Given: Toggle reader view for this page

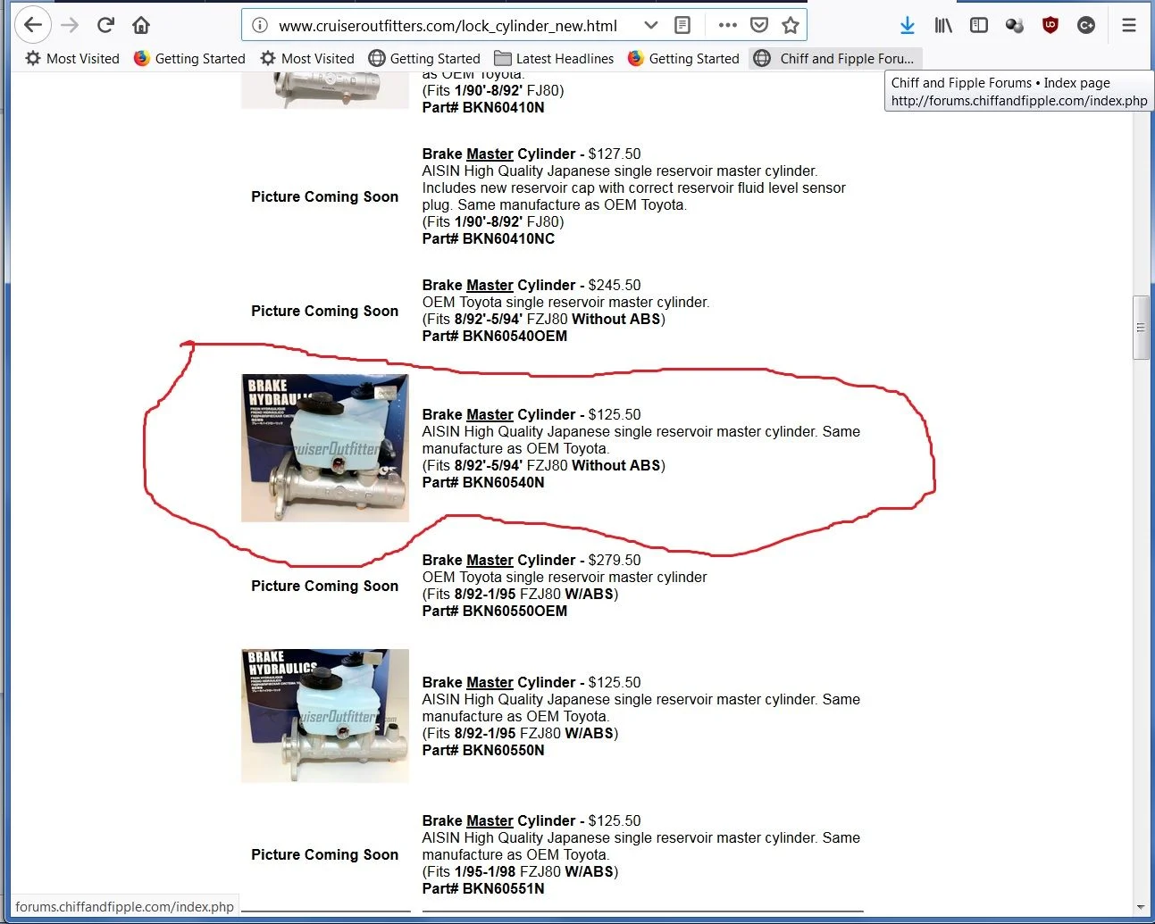Looking at the screenshot, I should click(x=682, y=25).
